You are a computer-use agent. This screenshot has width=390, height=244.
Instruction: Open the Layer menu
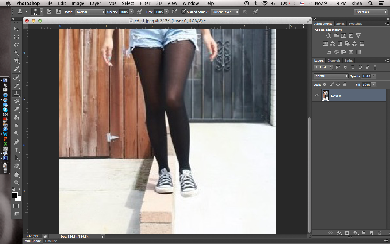pos(95,3)
